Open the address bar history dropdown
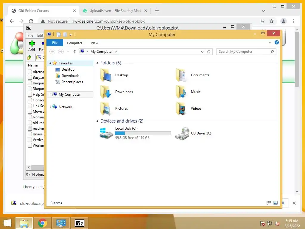This screenshot has width=305, height=229. click(202, 52)
